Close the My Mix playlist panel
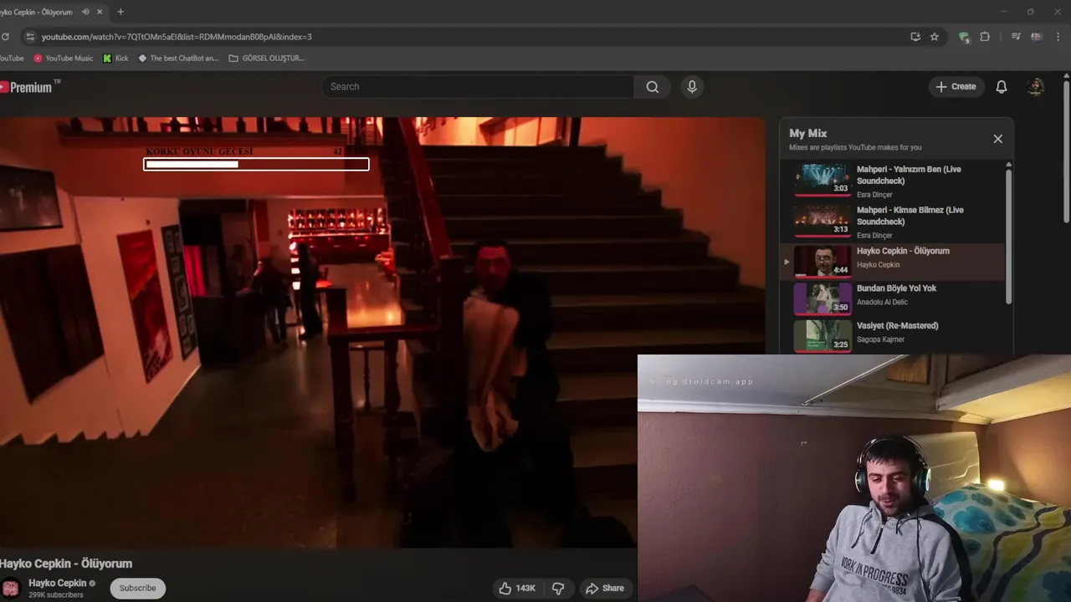The image size is (1071, 602). (997, 139)
